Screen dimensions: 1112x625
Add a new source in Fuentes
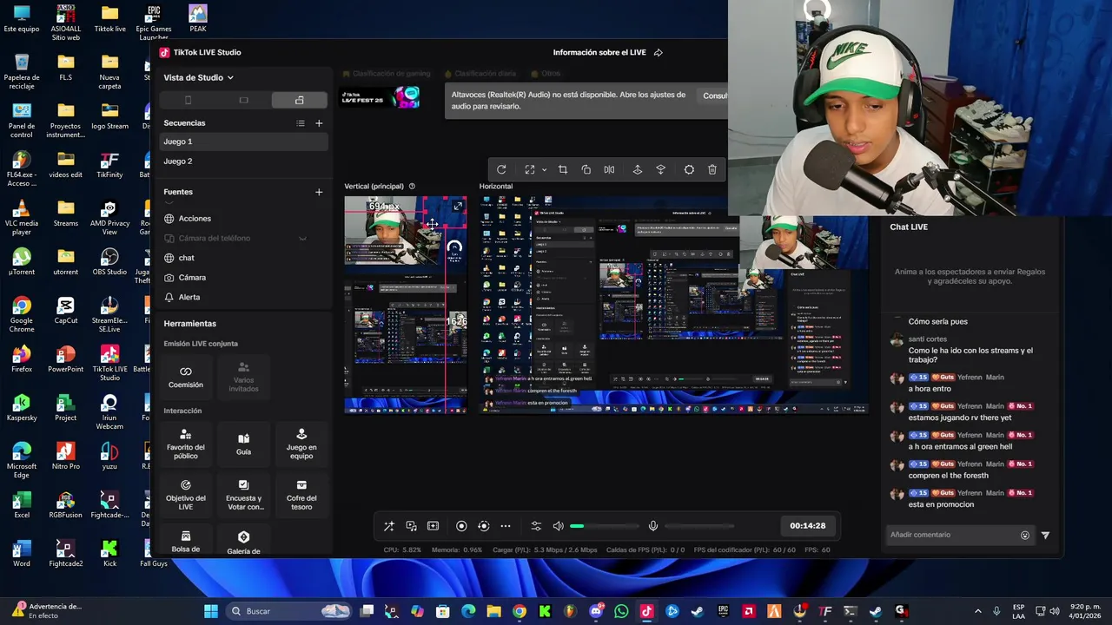coord(319,192)
